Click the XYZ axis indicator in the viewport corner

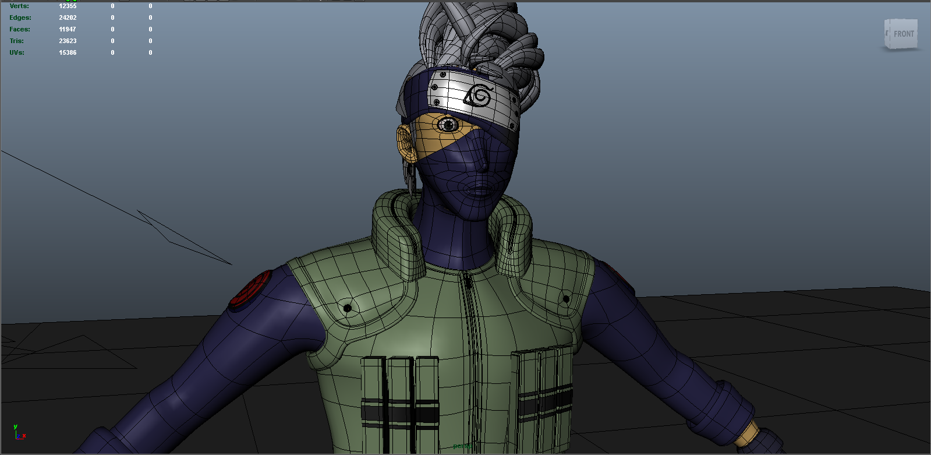coord(19,432)
